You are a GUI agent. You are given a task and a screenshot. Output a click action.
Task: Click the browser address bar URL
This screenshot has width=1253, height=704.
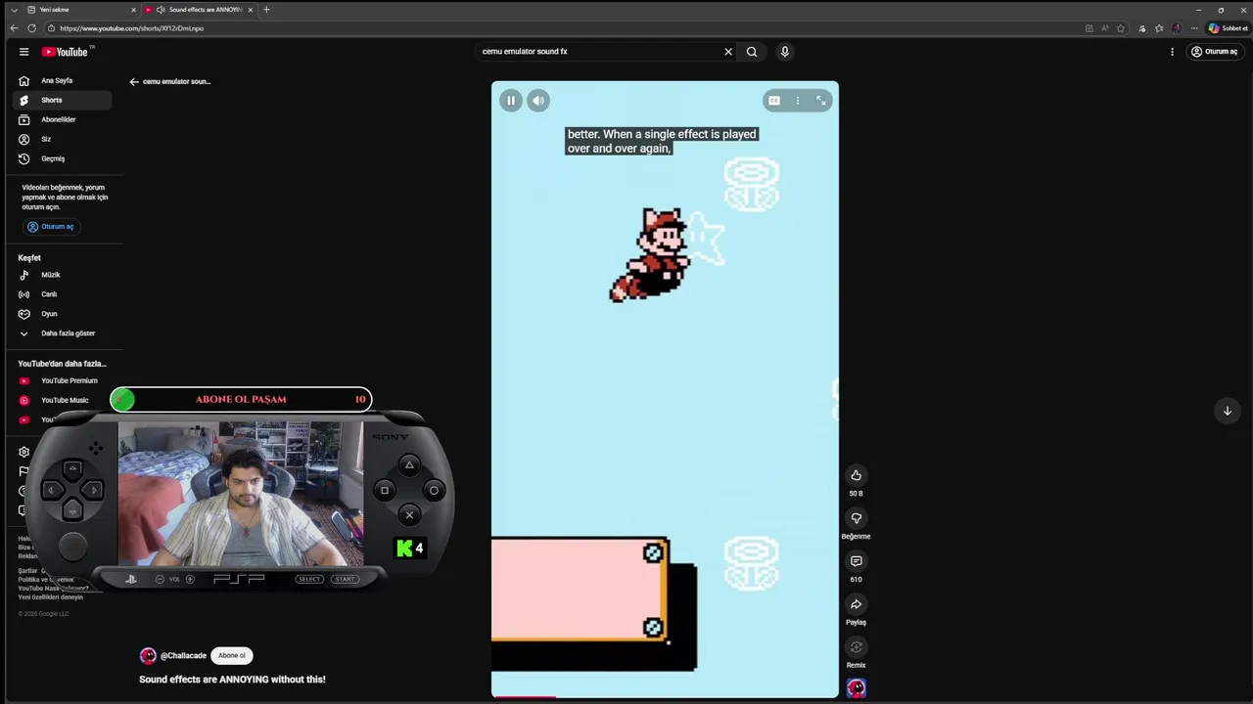132,28
